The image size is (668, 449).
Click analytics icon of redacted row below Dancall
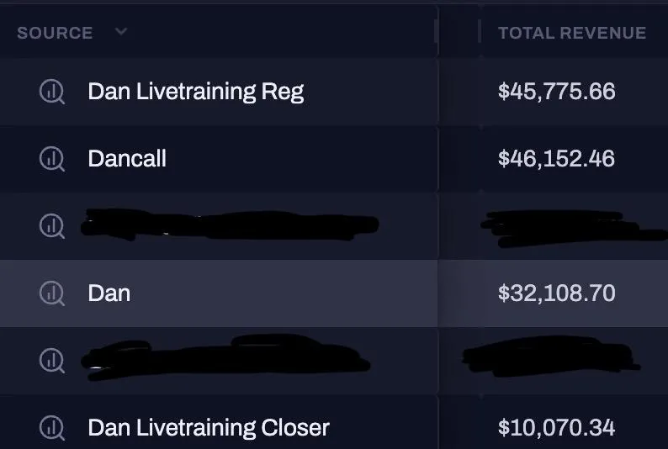coord(52,226)
